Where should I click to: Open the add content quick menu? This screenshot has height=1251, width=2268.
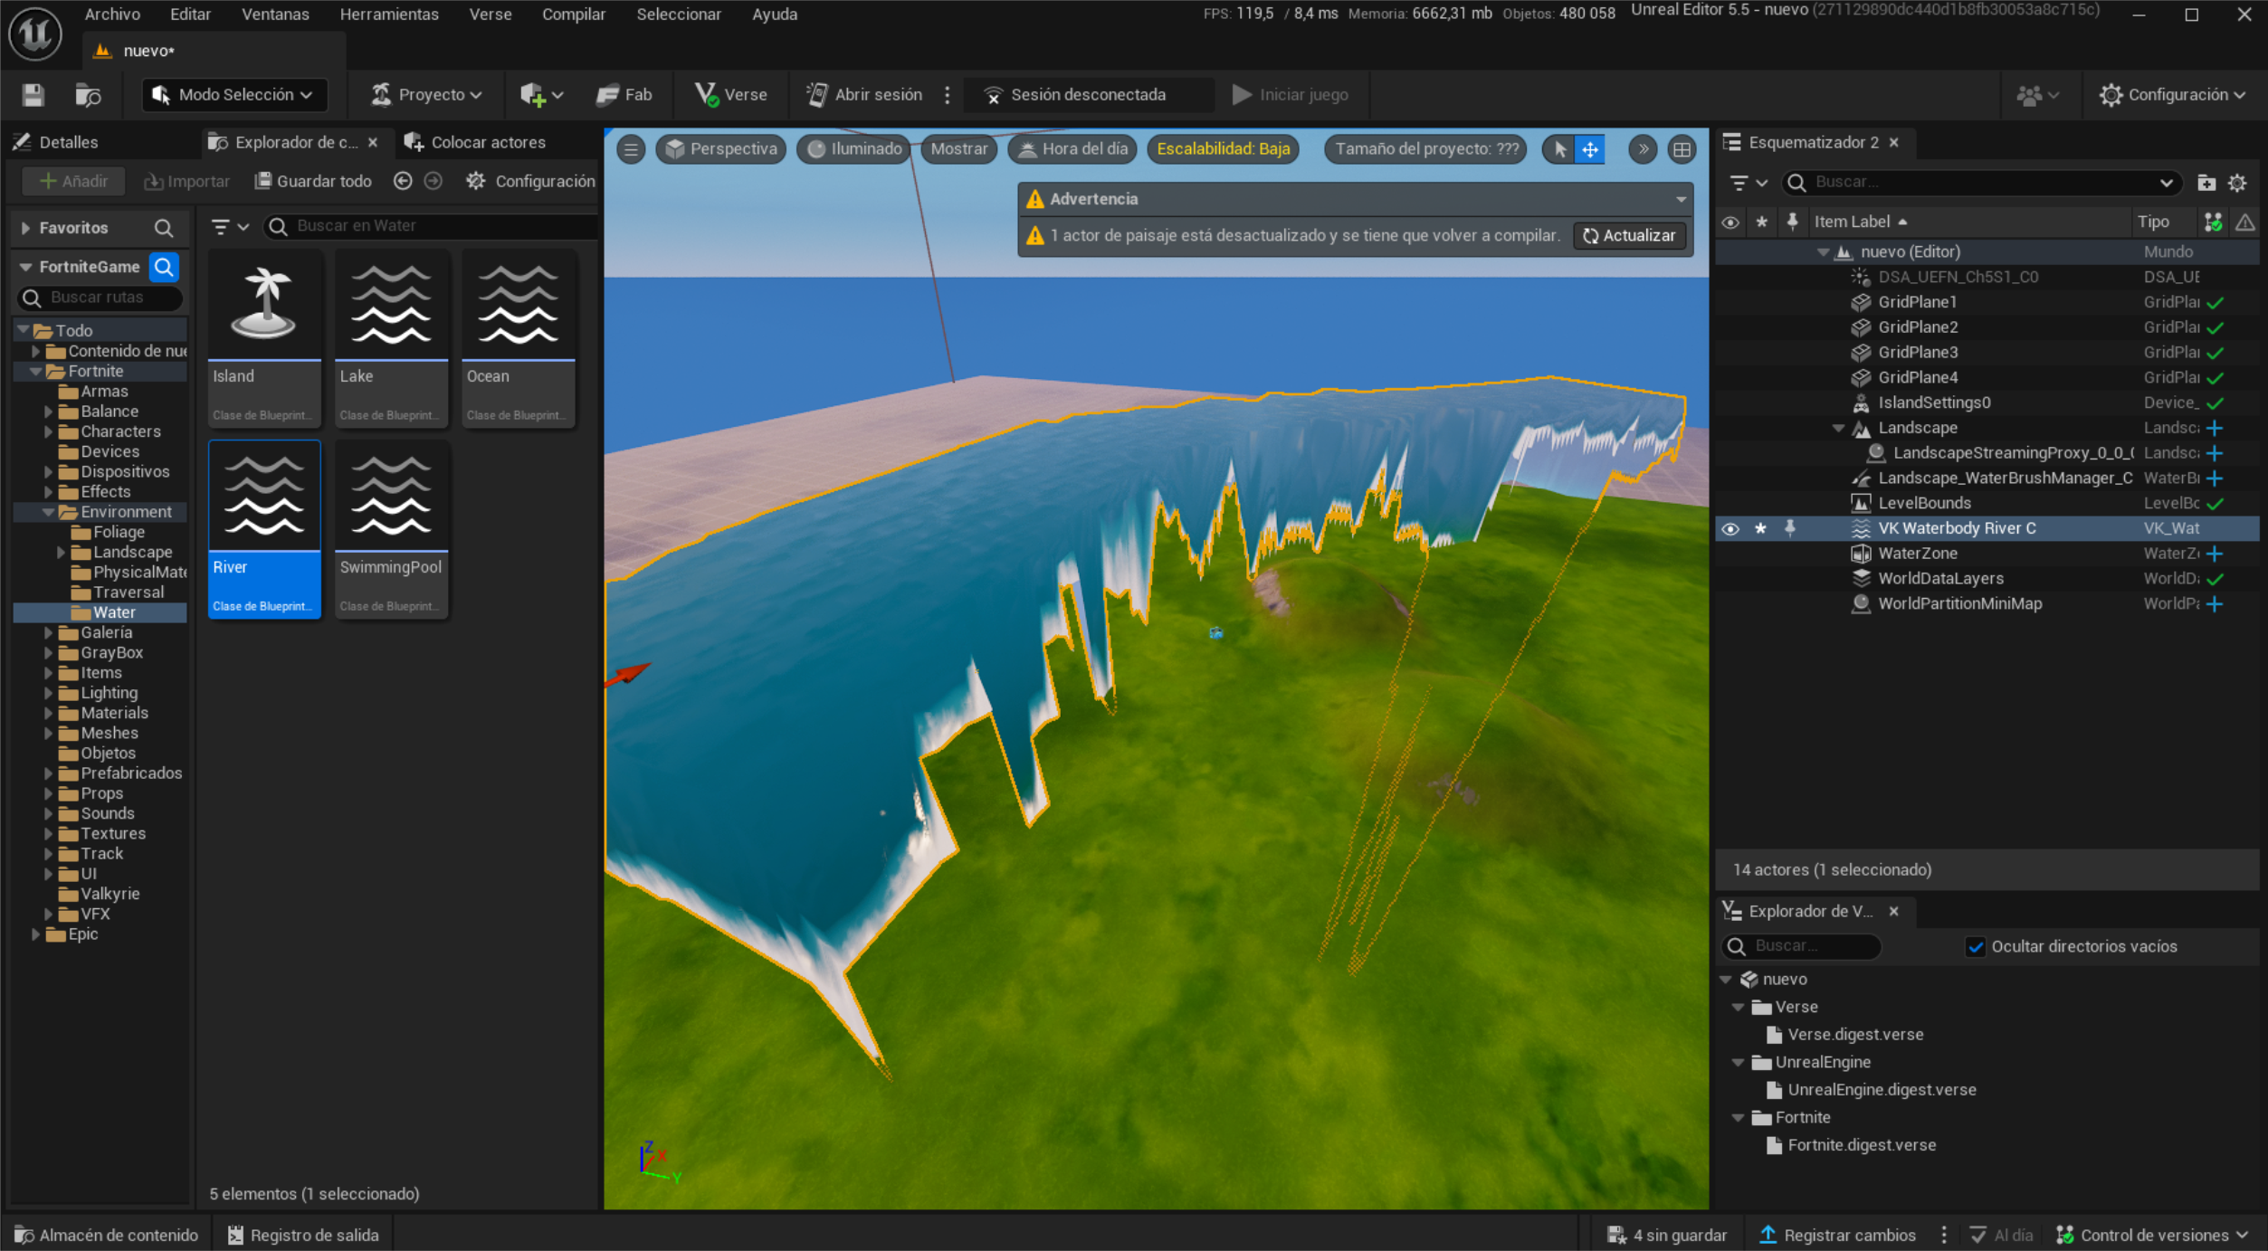541,95
